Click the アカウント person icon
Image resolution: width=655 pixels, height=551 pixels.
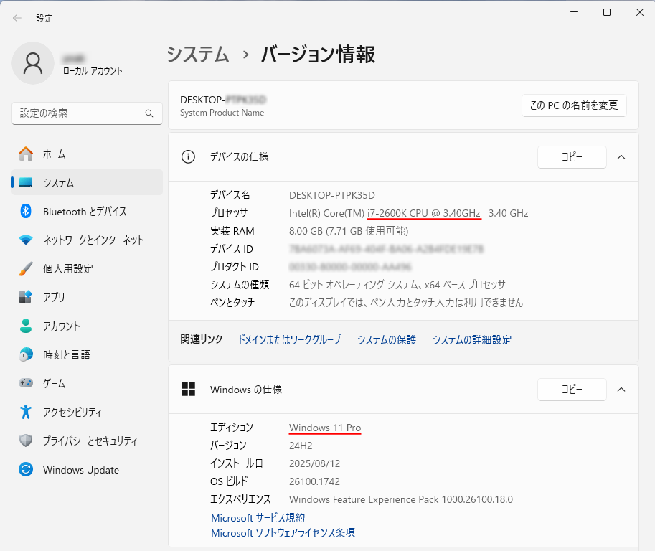point(26,326)
